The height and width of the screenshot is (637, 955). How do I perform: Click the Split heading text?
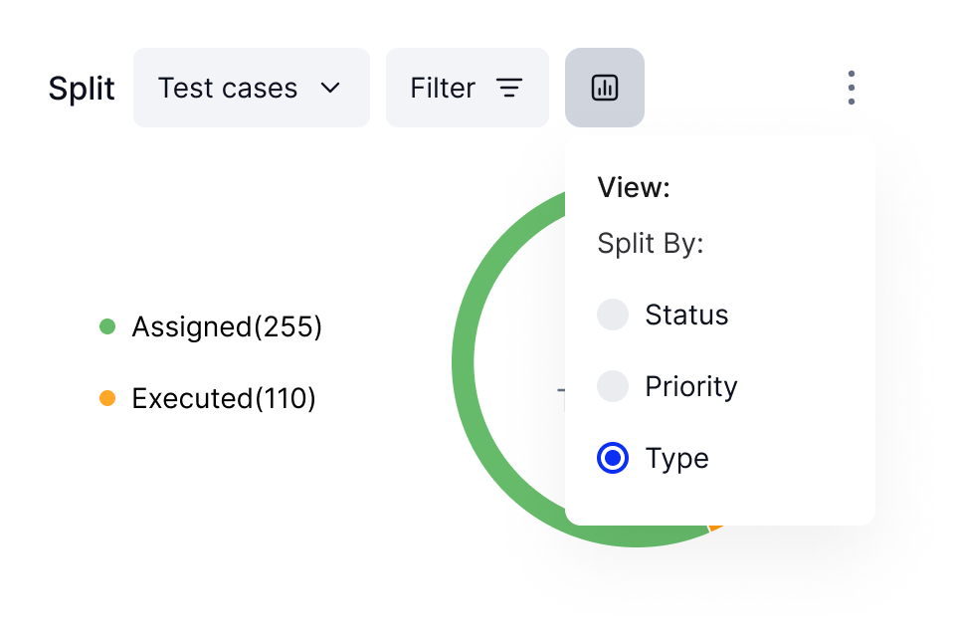(x=82, y=89)
